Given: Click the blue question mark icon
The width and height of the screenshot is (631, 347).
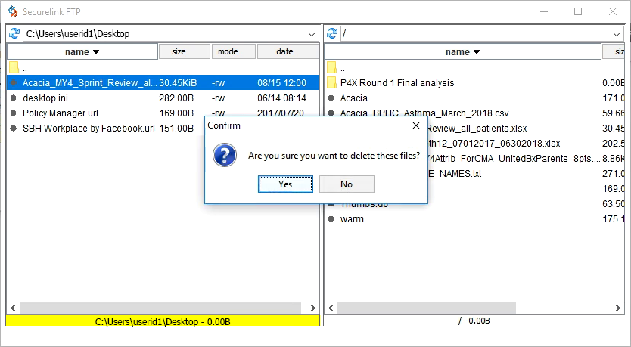Looking at the screenshot, I should 225,156.
